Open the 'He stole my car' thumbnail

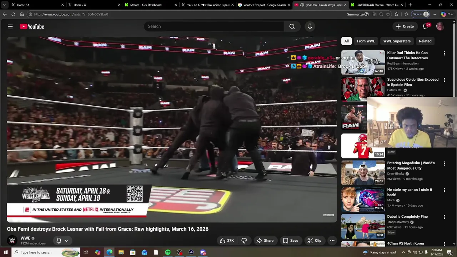(x=363, y=200)
